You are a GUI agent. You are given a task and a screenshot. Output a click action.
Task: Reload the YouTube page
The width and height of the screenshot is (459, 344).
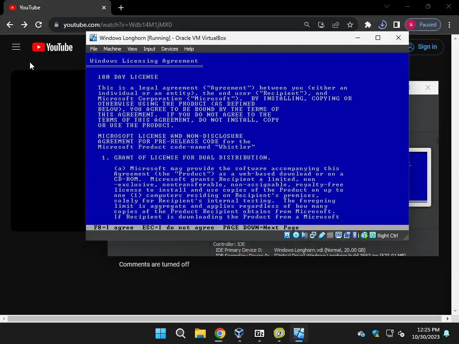(39, 25)
